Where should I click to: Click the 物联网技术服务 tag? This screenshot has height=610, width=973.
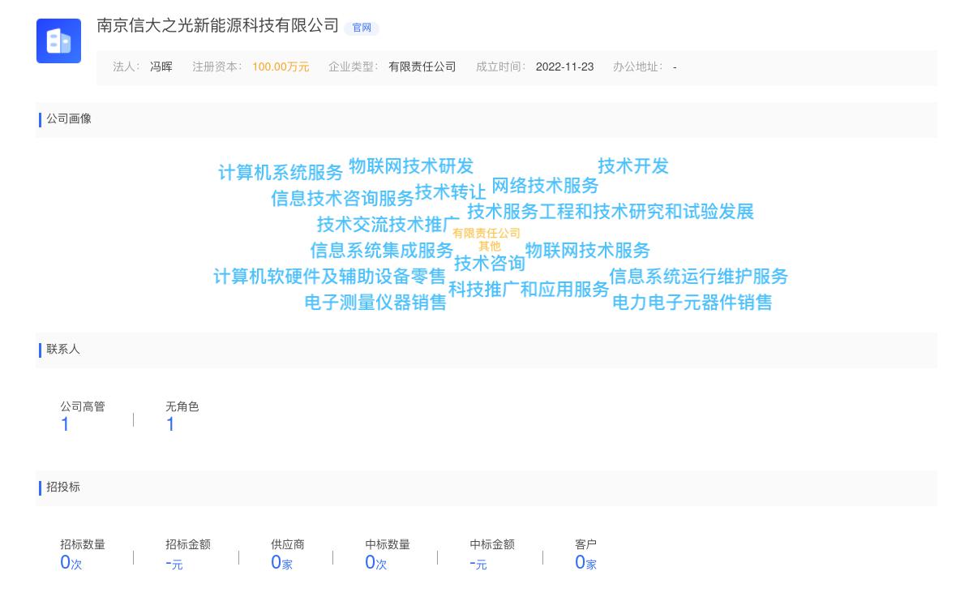pyautogui.click(x=588, y=251)
